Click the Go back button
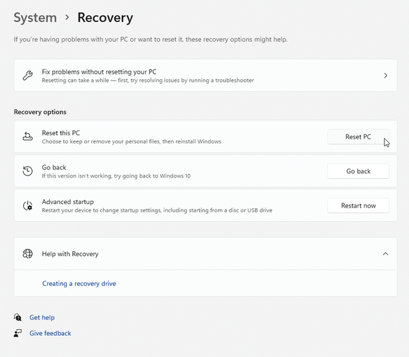 tap(358, 171)
